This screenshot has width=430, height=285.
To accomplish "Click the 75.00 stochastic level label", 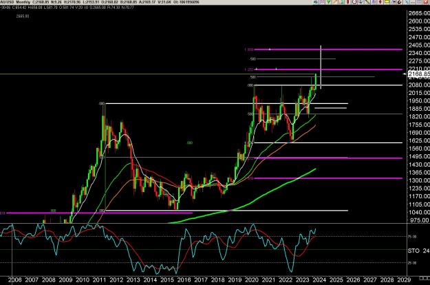I will point(412,236).
